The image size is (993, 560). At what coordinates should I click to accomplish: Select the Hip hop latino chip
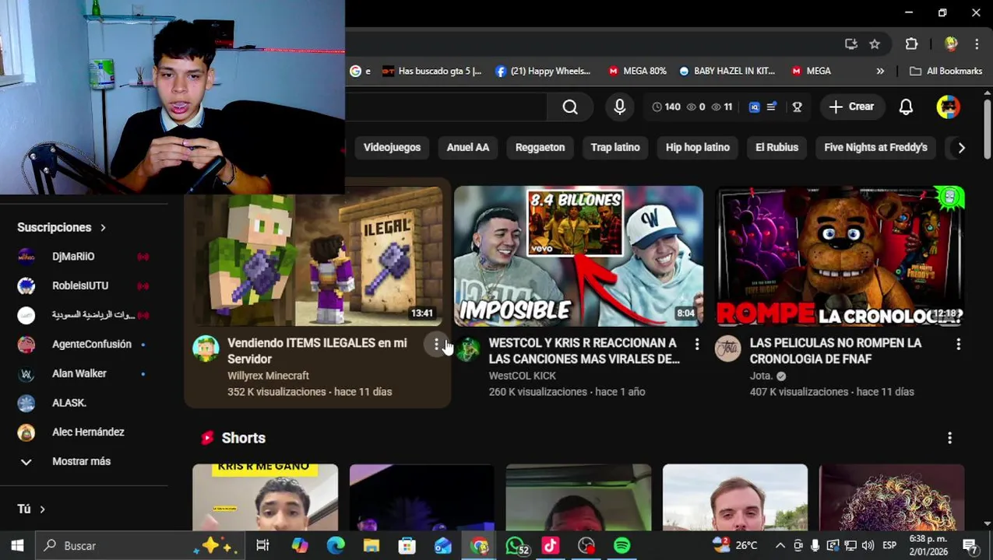[x=698, y=147]
